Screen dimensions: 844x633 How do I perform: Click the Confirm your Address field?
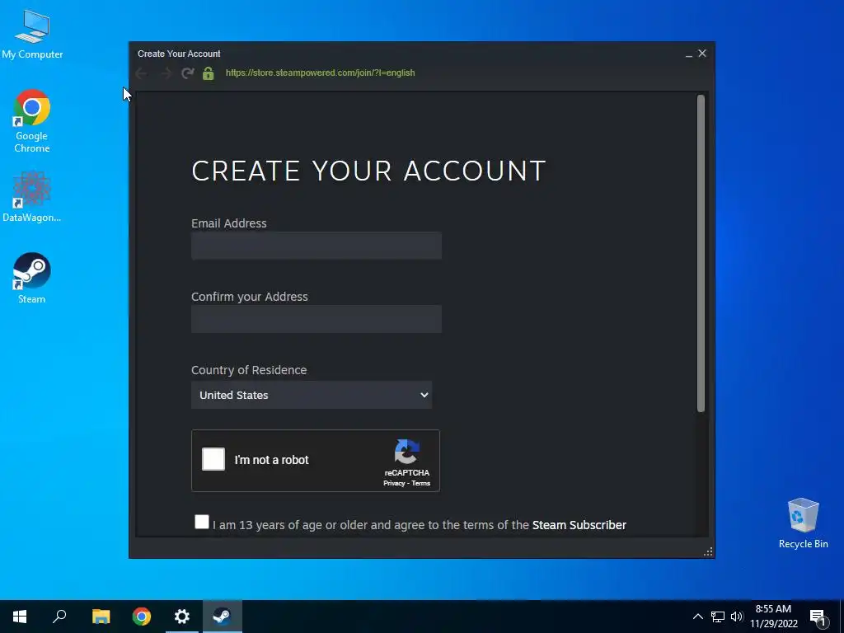point(316,319)
